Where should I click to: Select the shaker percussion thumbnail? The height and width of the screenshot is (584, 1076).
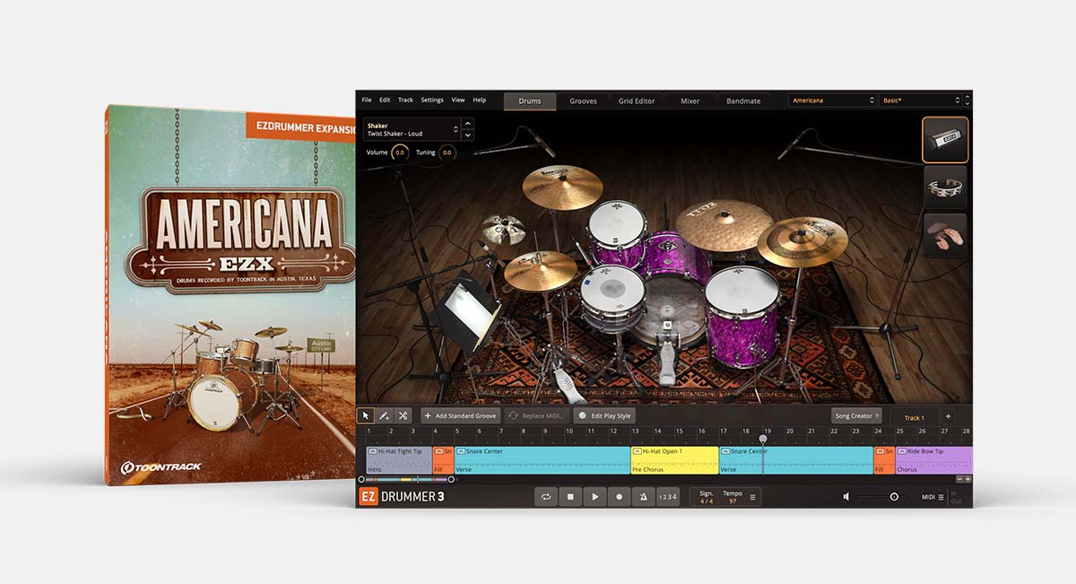click(x=945, y=140)
